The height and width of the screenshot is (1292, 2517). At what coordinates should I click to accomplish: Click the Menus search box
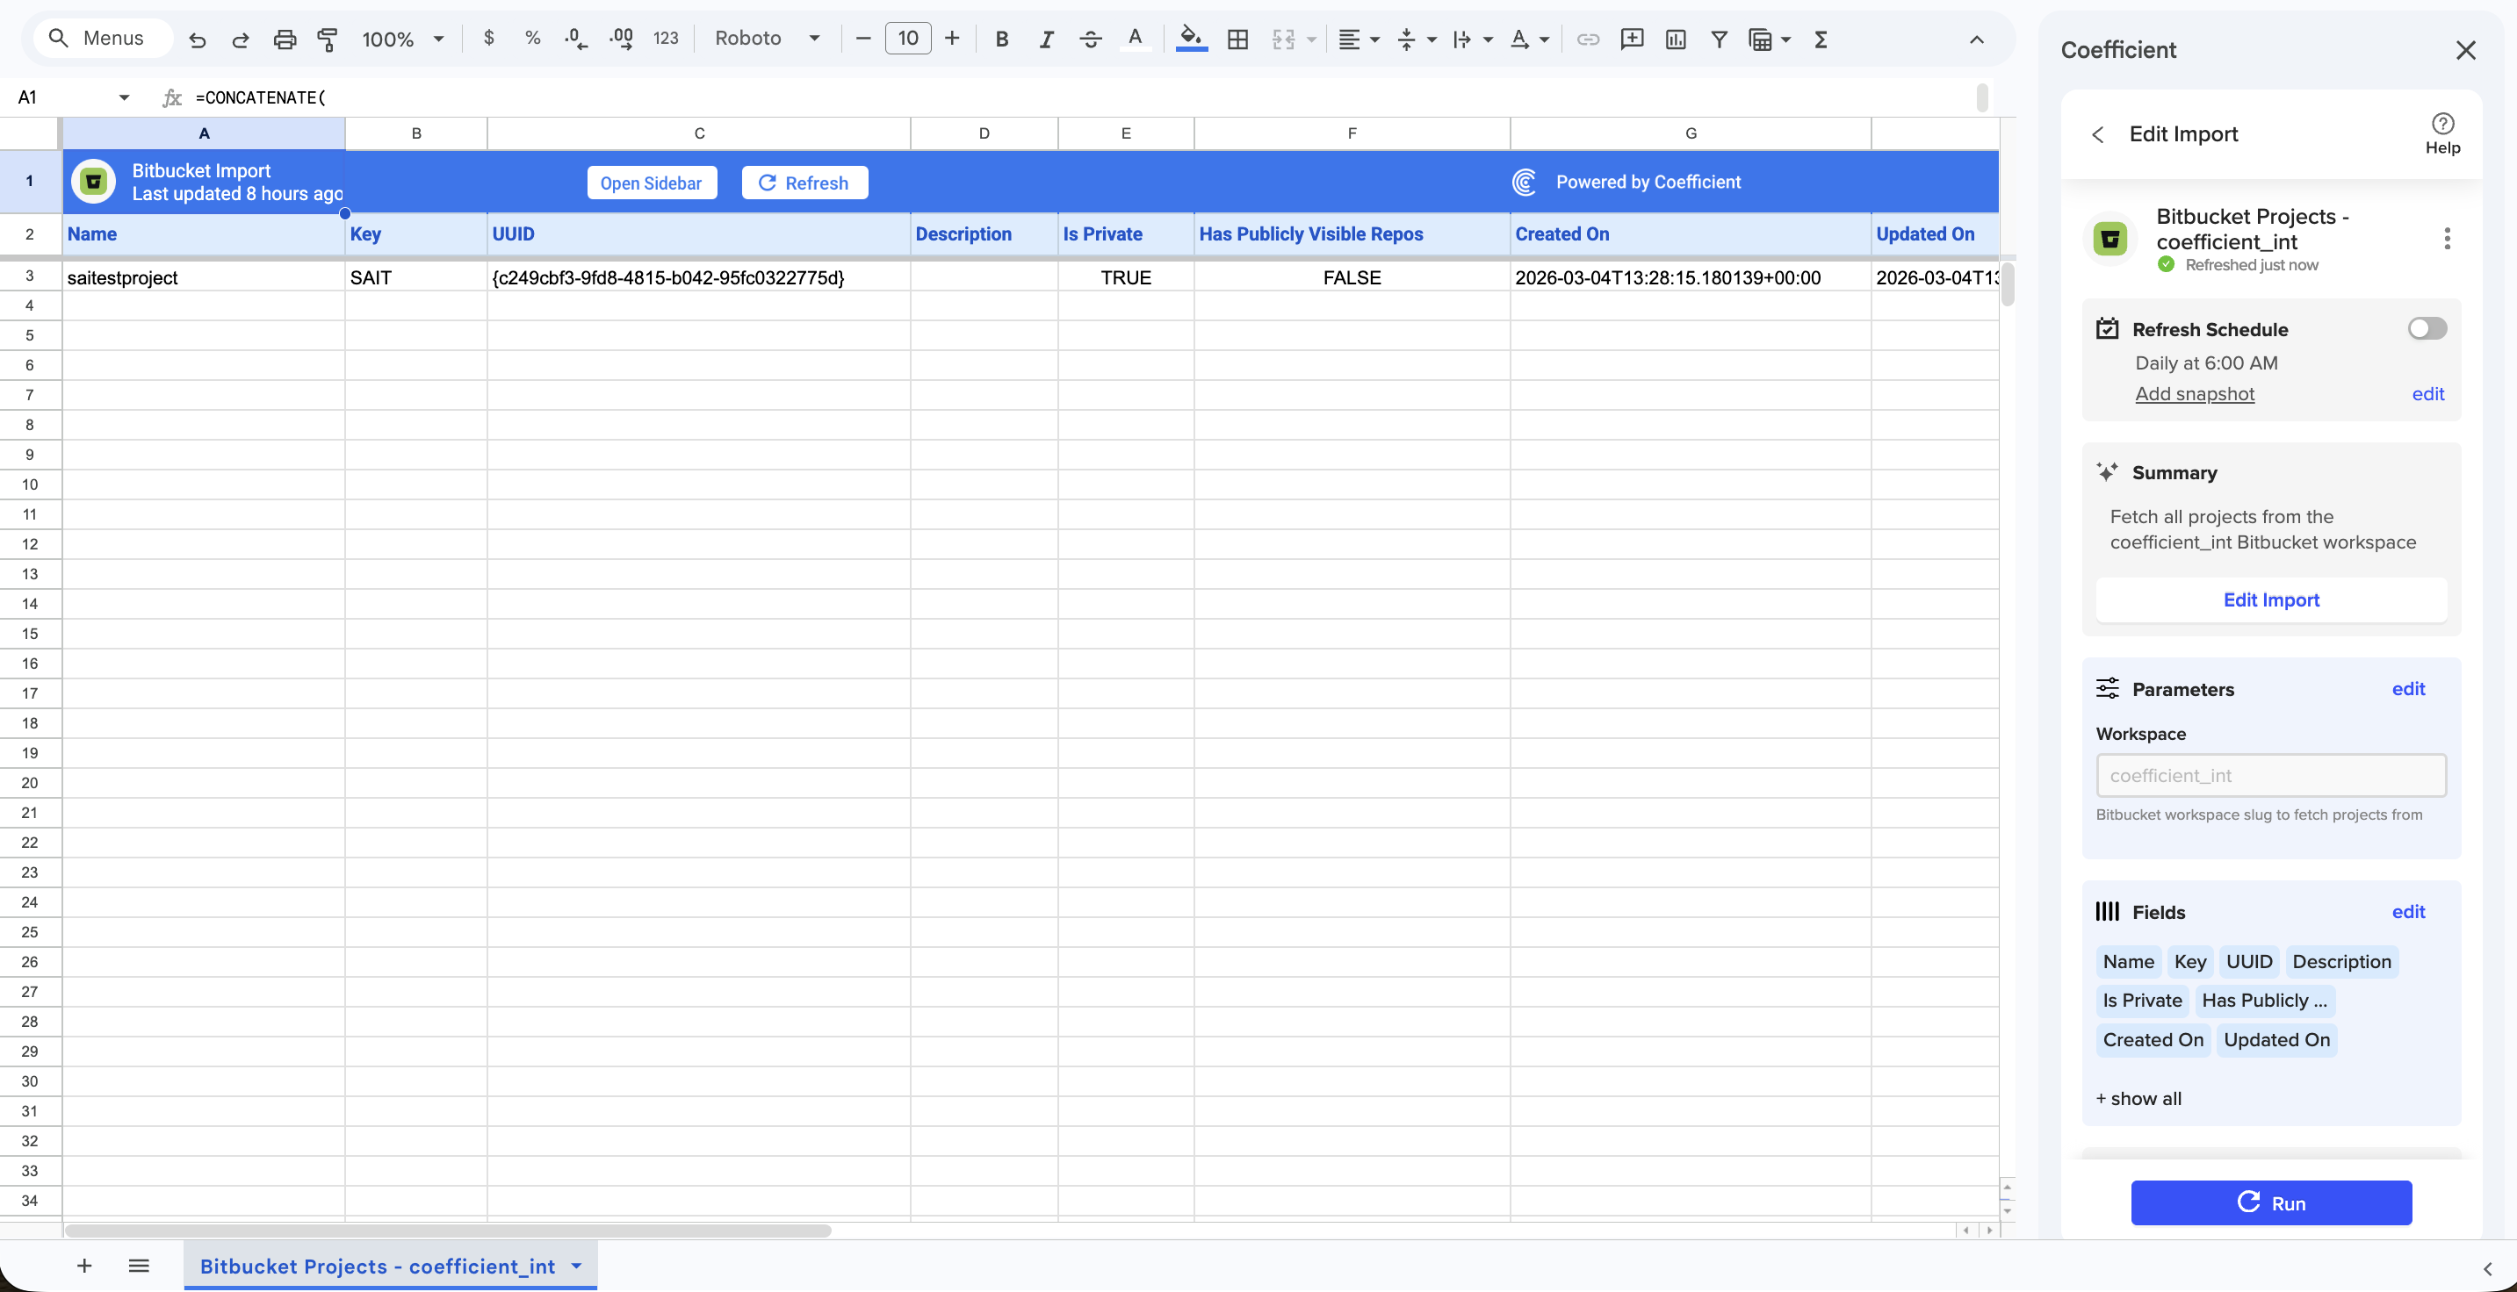(103, 38)
